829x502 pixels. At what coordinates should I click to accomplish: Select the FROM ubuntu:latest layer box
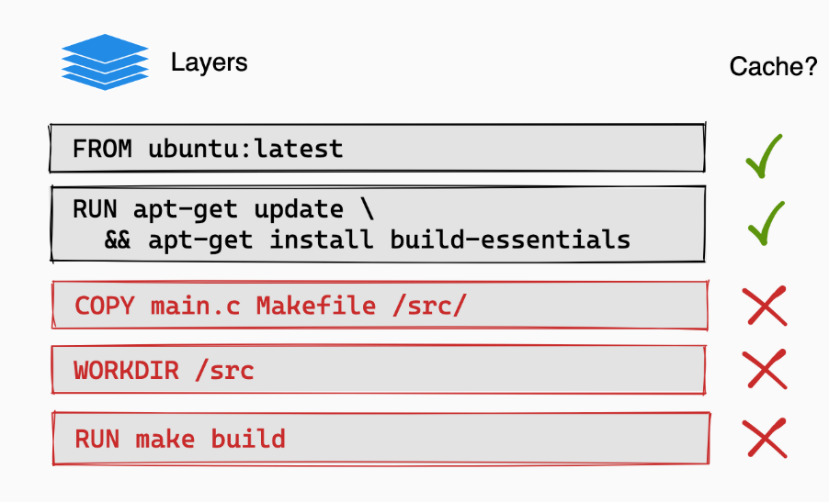pyautogui.click(x=378, y=148)
